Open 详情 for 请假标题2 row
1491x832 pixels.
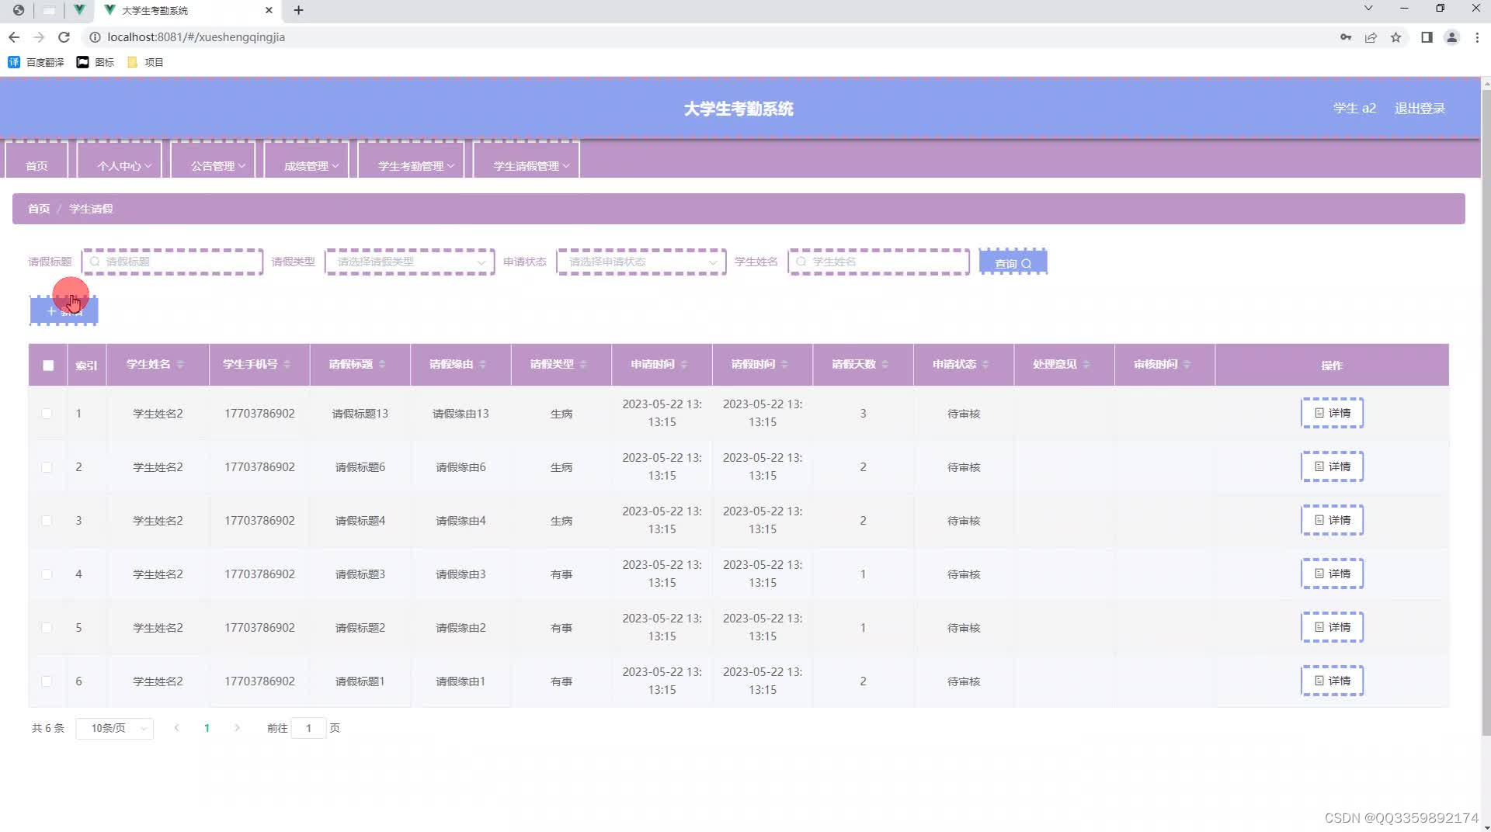tap(1332, 627)
